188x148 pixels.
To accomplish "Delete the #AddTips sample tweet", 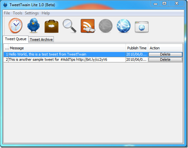I will tap(165, 59).
